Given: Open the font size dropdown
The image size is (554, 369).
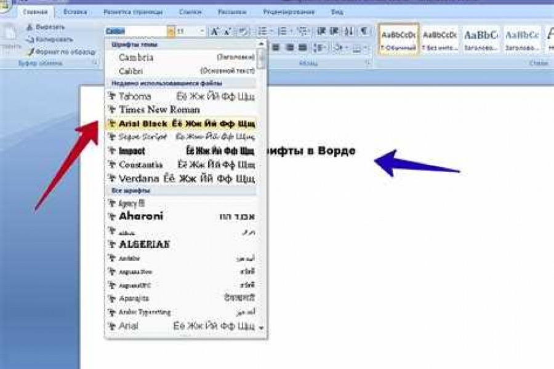Looking at the screenshot, I should point(201,28).
